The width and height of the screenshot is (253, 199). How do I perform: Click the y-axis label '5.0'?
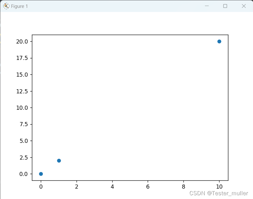24,141
